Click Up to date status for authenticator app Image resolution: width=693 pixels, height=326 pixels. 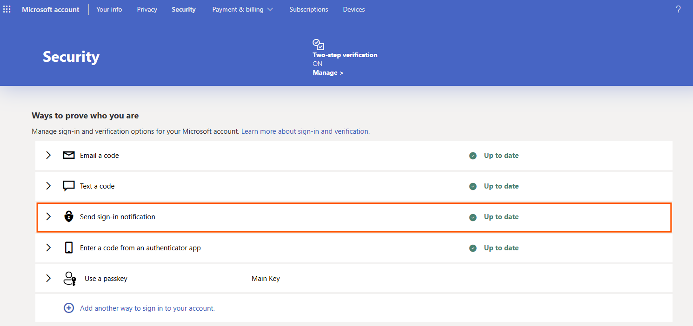[501, 248]
